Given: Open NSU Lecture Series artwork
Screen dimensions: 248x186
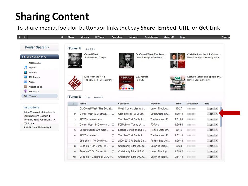Looking at the screenshot, I should pyautogui.click(x=178, y=83).
